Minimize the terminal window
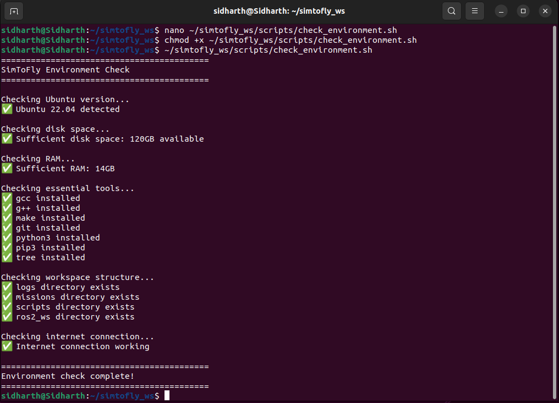This screenshot has width=559, height=403. [x=501, y=11]
